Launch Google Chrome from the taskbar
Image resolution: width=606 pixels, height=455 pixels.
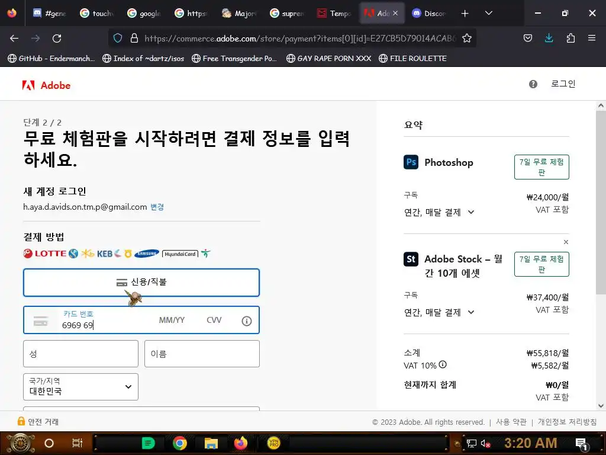tap(180, 443)
